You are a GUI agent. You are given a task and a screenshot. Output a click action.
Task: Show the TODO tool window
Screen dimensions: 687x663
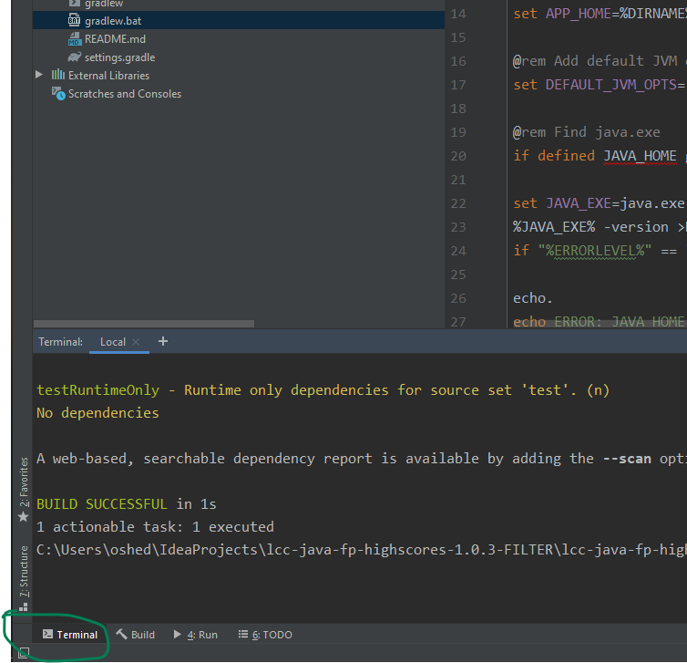(265, 635)
